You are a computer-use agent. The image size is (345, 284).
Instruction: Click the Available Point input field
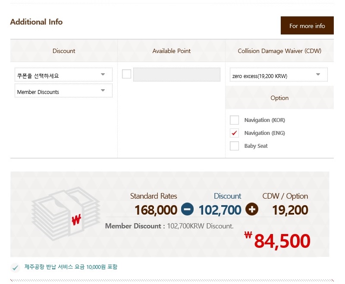(176, 75)
